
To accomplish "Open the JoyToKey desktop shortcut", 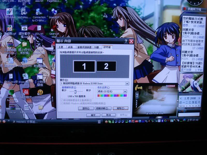I will coord(24,14).
